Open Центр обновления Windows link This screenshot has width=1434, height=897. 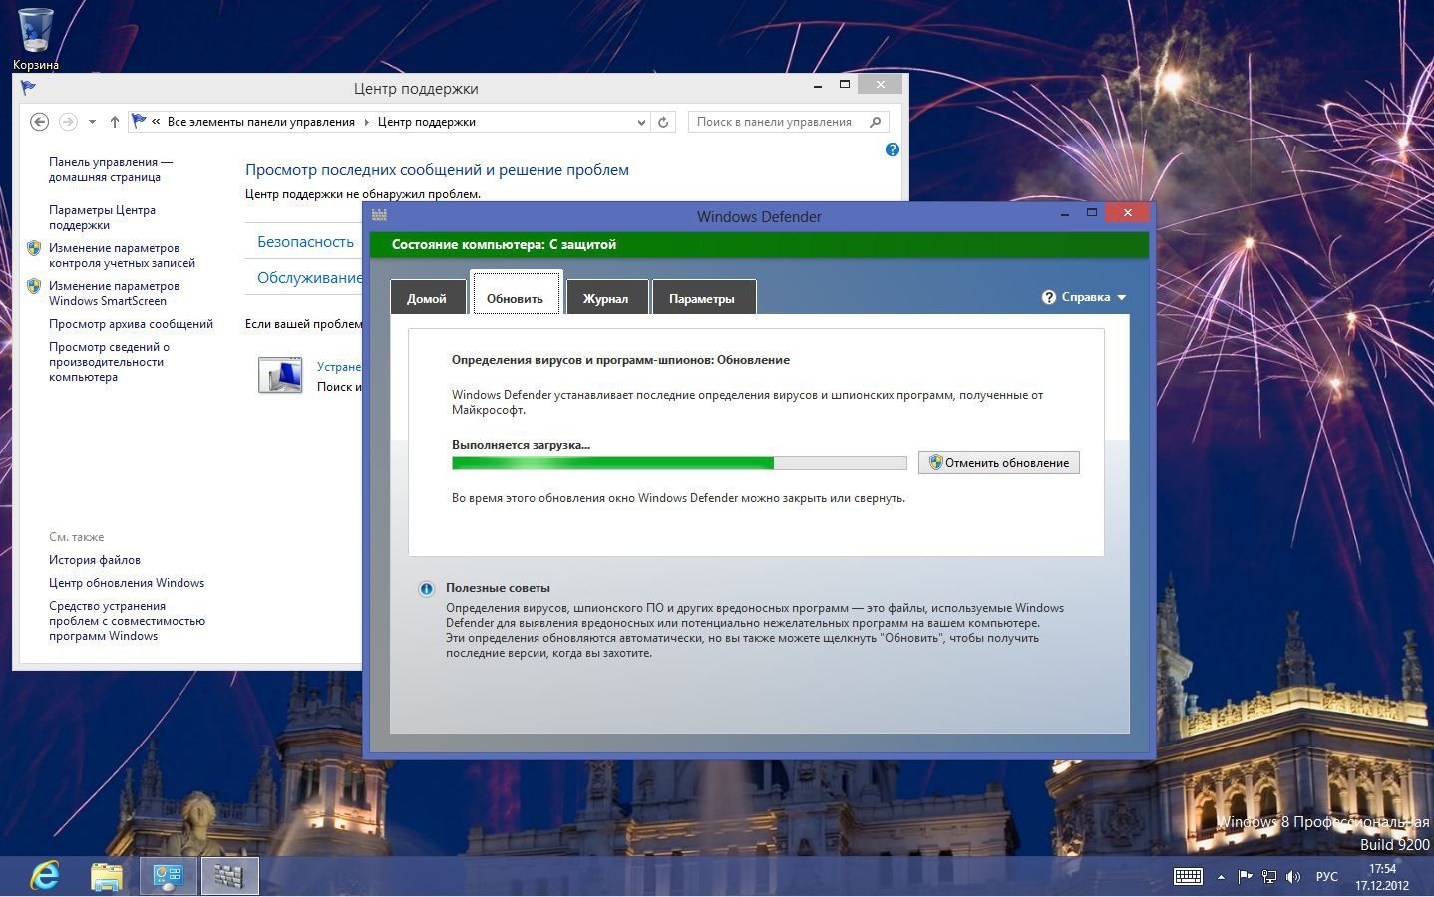[x=127, y=583]
